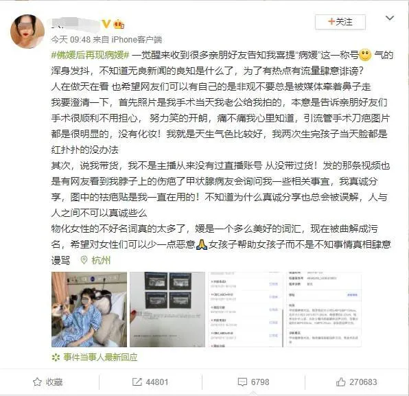Open comments via speech bubble icon
This screenshot has width=409, height=396.
242,382
